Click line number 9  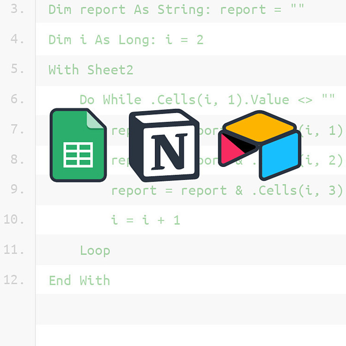[17, 189]
